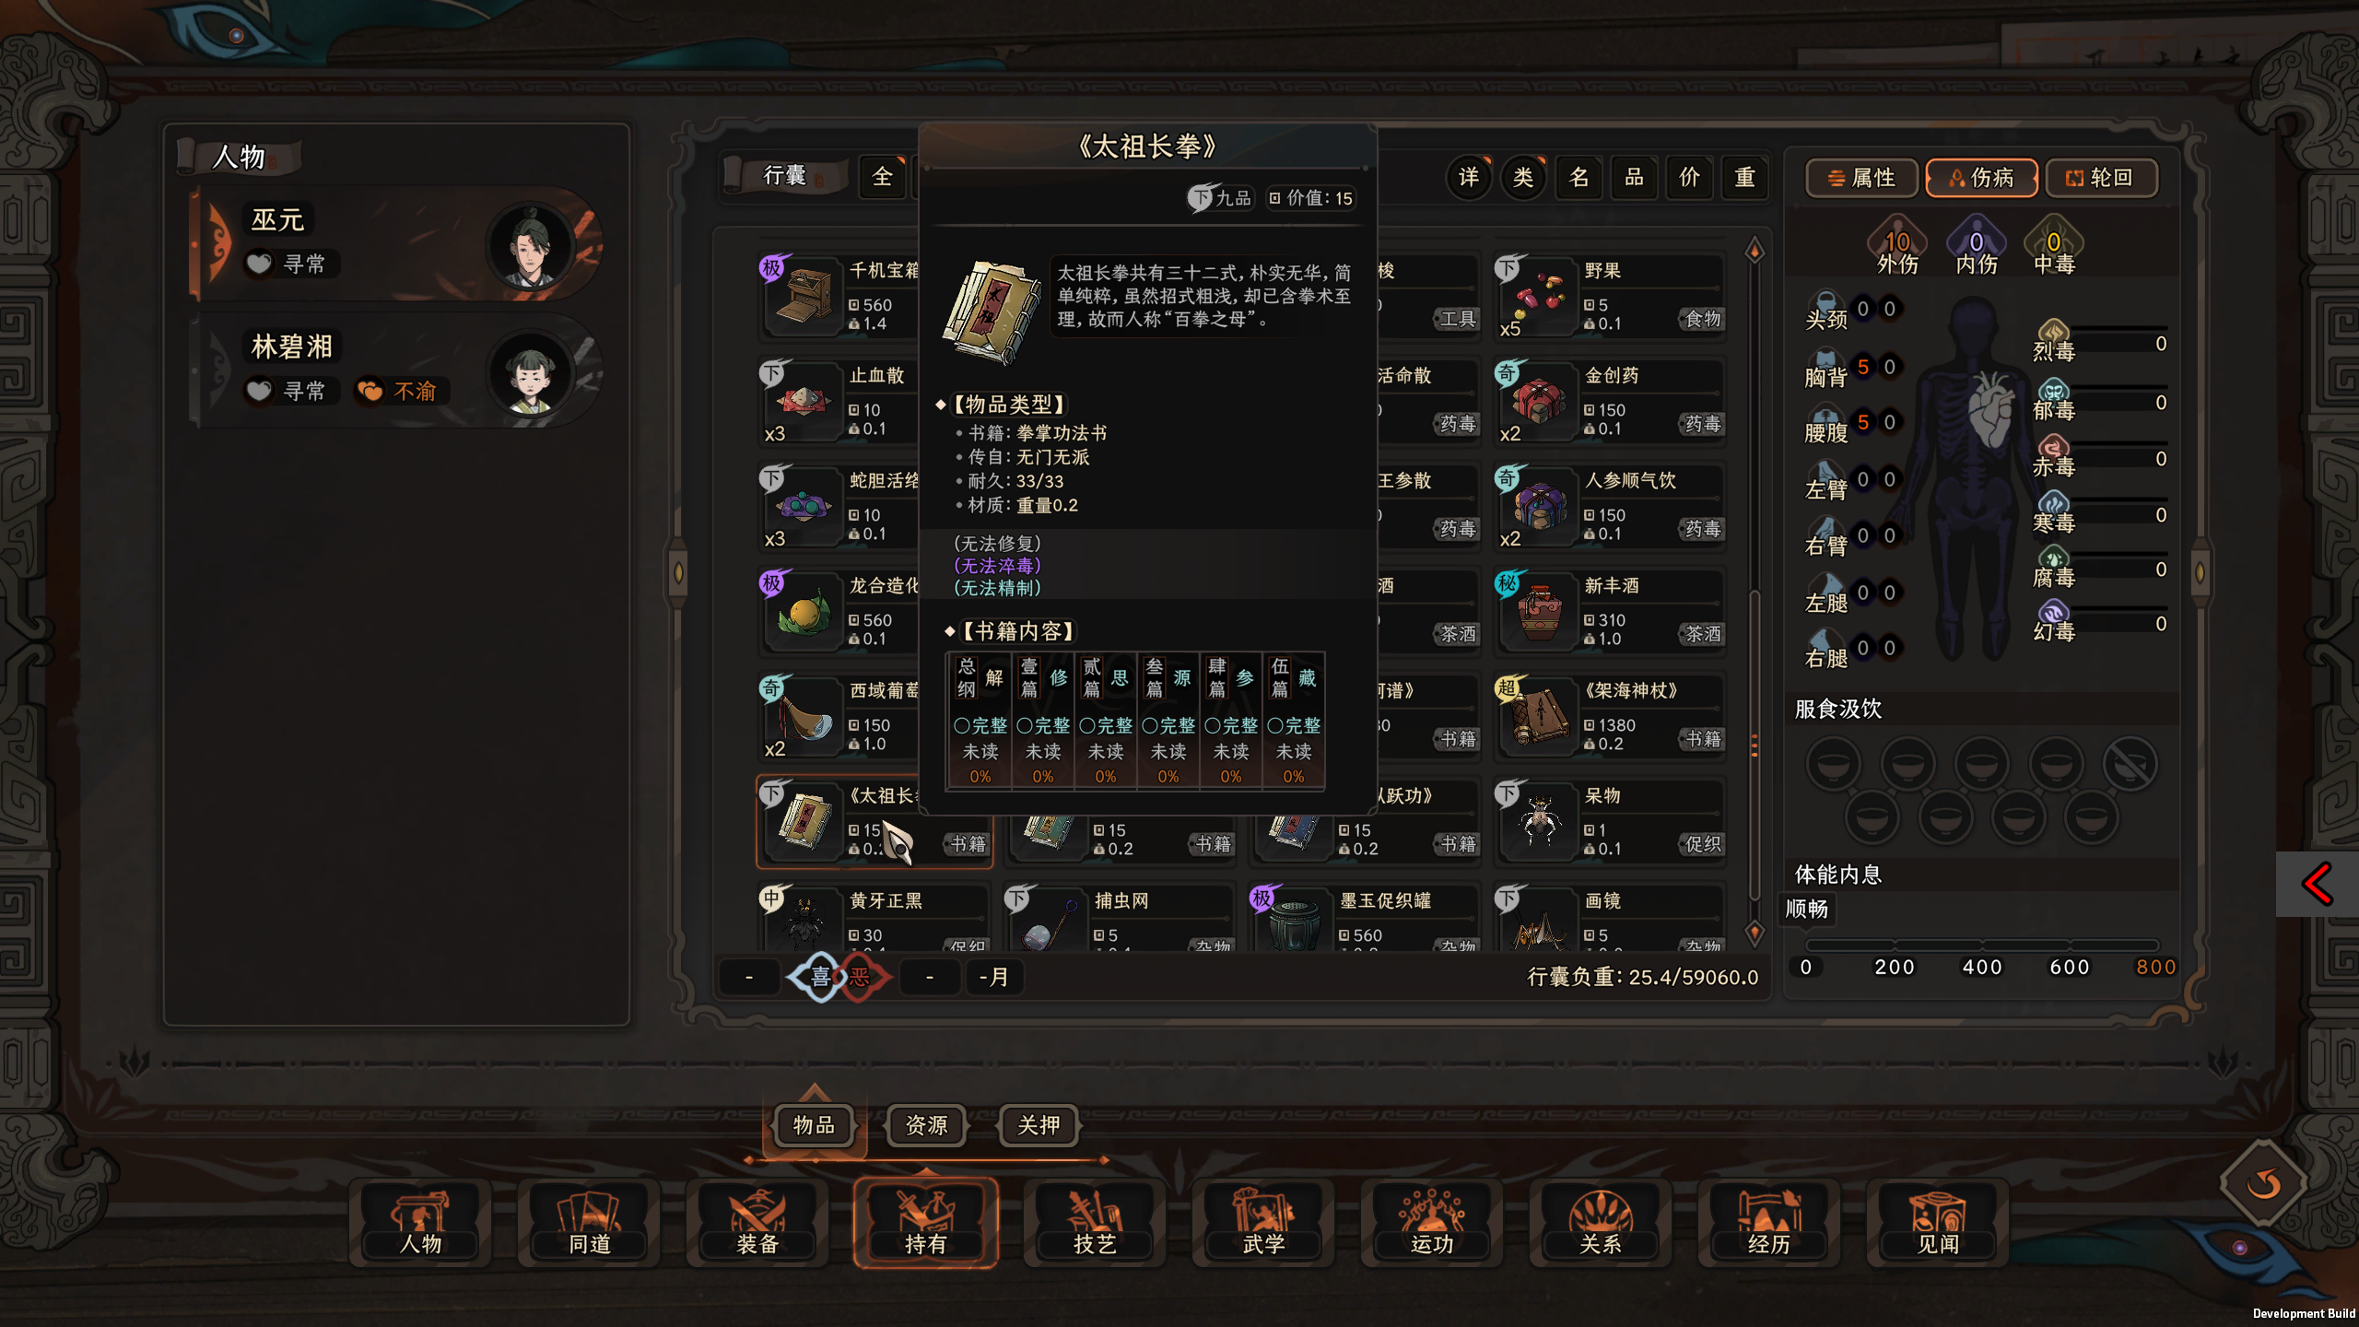Click the inventory scrollbar down arrow
The height and width of the screenshot is (1327, 2359).
pyautogui.click(x=1755, y=934)
